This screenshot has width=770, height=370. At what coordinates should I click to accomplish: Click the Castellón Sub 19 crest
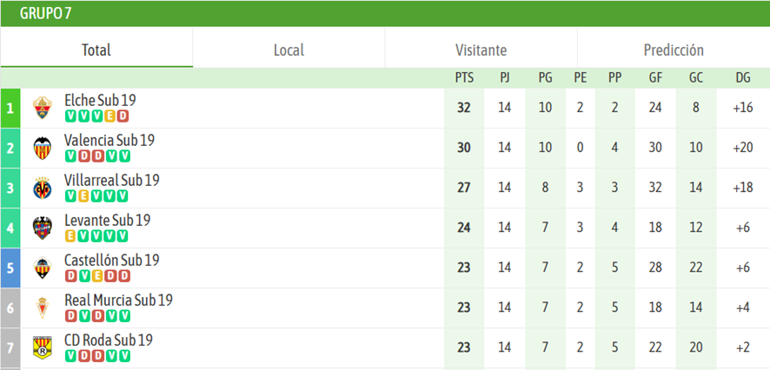click(43, 268)
